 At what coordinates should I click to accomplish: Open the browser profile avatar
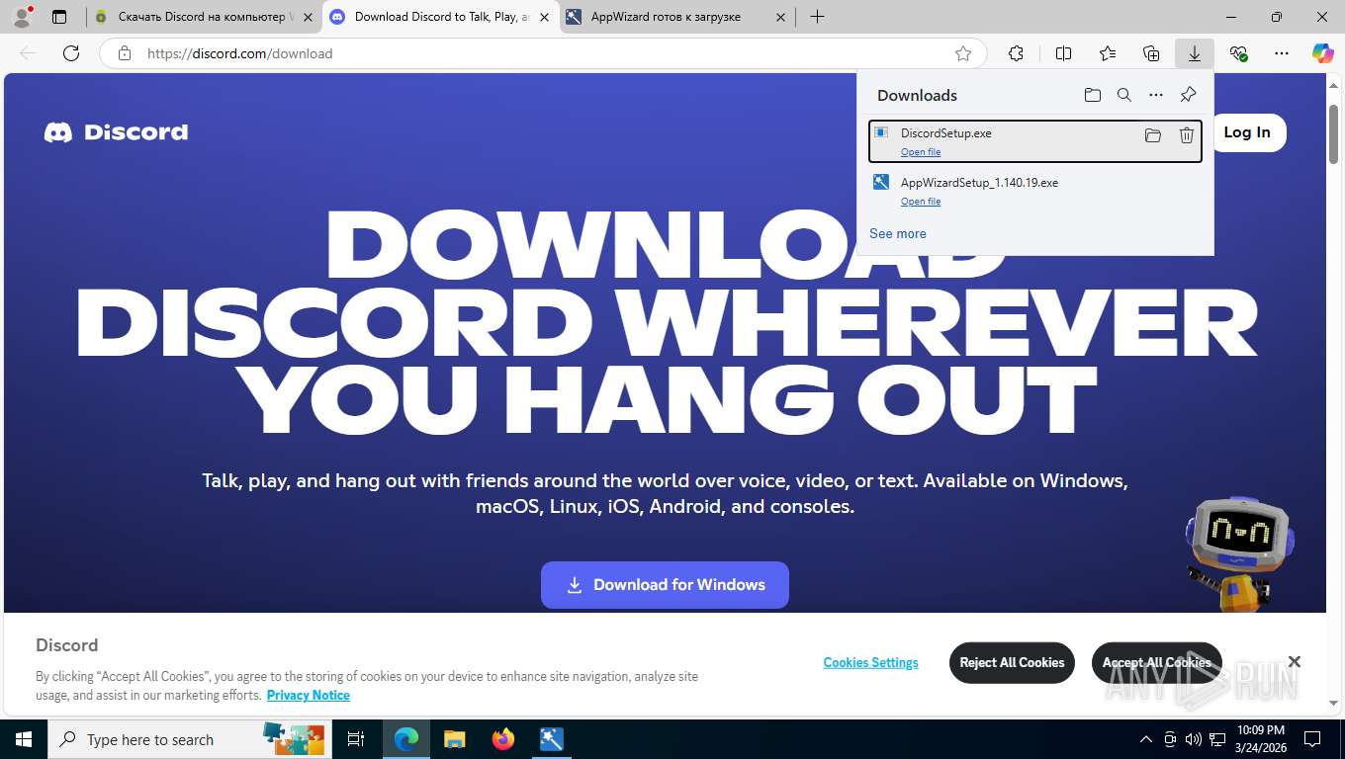(22, 17)
